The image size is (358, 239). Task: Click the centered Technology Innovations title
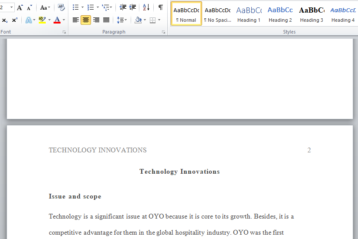tap(180, 172)
